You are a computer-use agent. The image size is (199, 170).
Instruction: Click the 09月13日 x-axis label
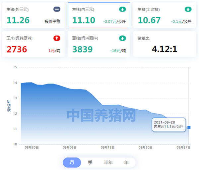[x=107, y=148]
